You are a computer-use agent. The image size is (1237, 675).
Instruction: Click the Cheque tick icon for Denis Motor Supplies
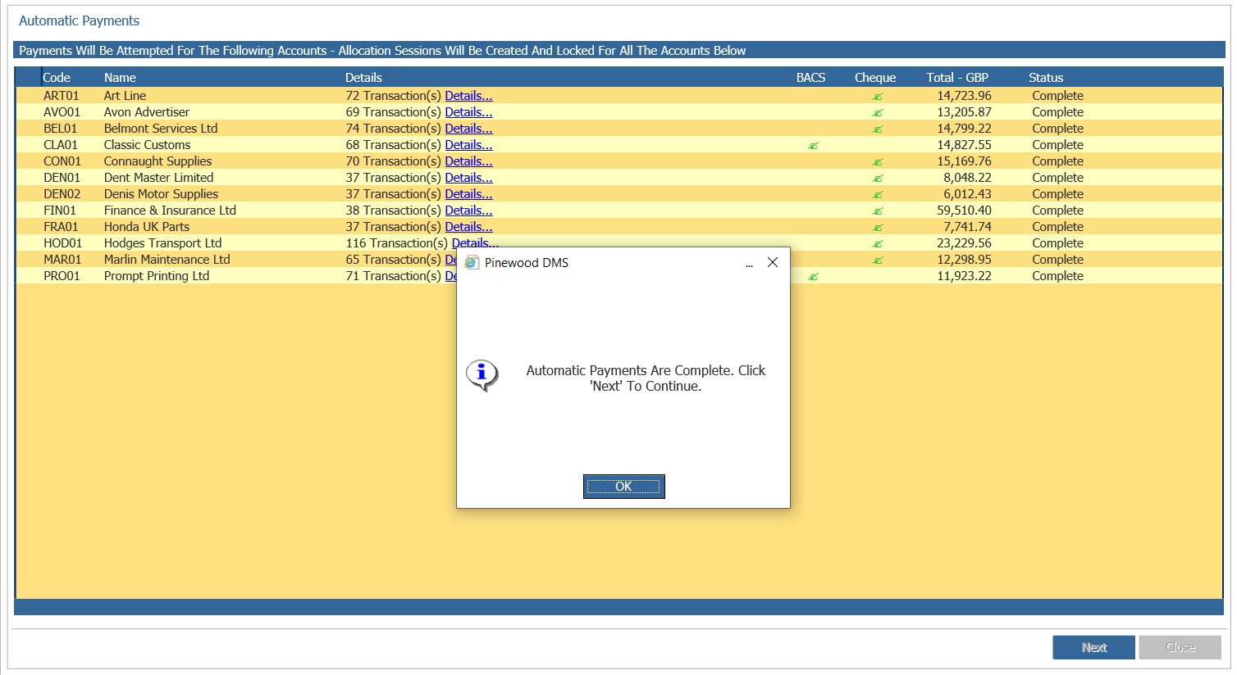click(878, 195)
